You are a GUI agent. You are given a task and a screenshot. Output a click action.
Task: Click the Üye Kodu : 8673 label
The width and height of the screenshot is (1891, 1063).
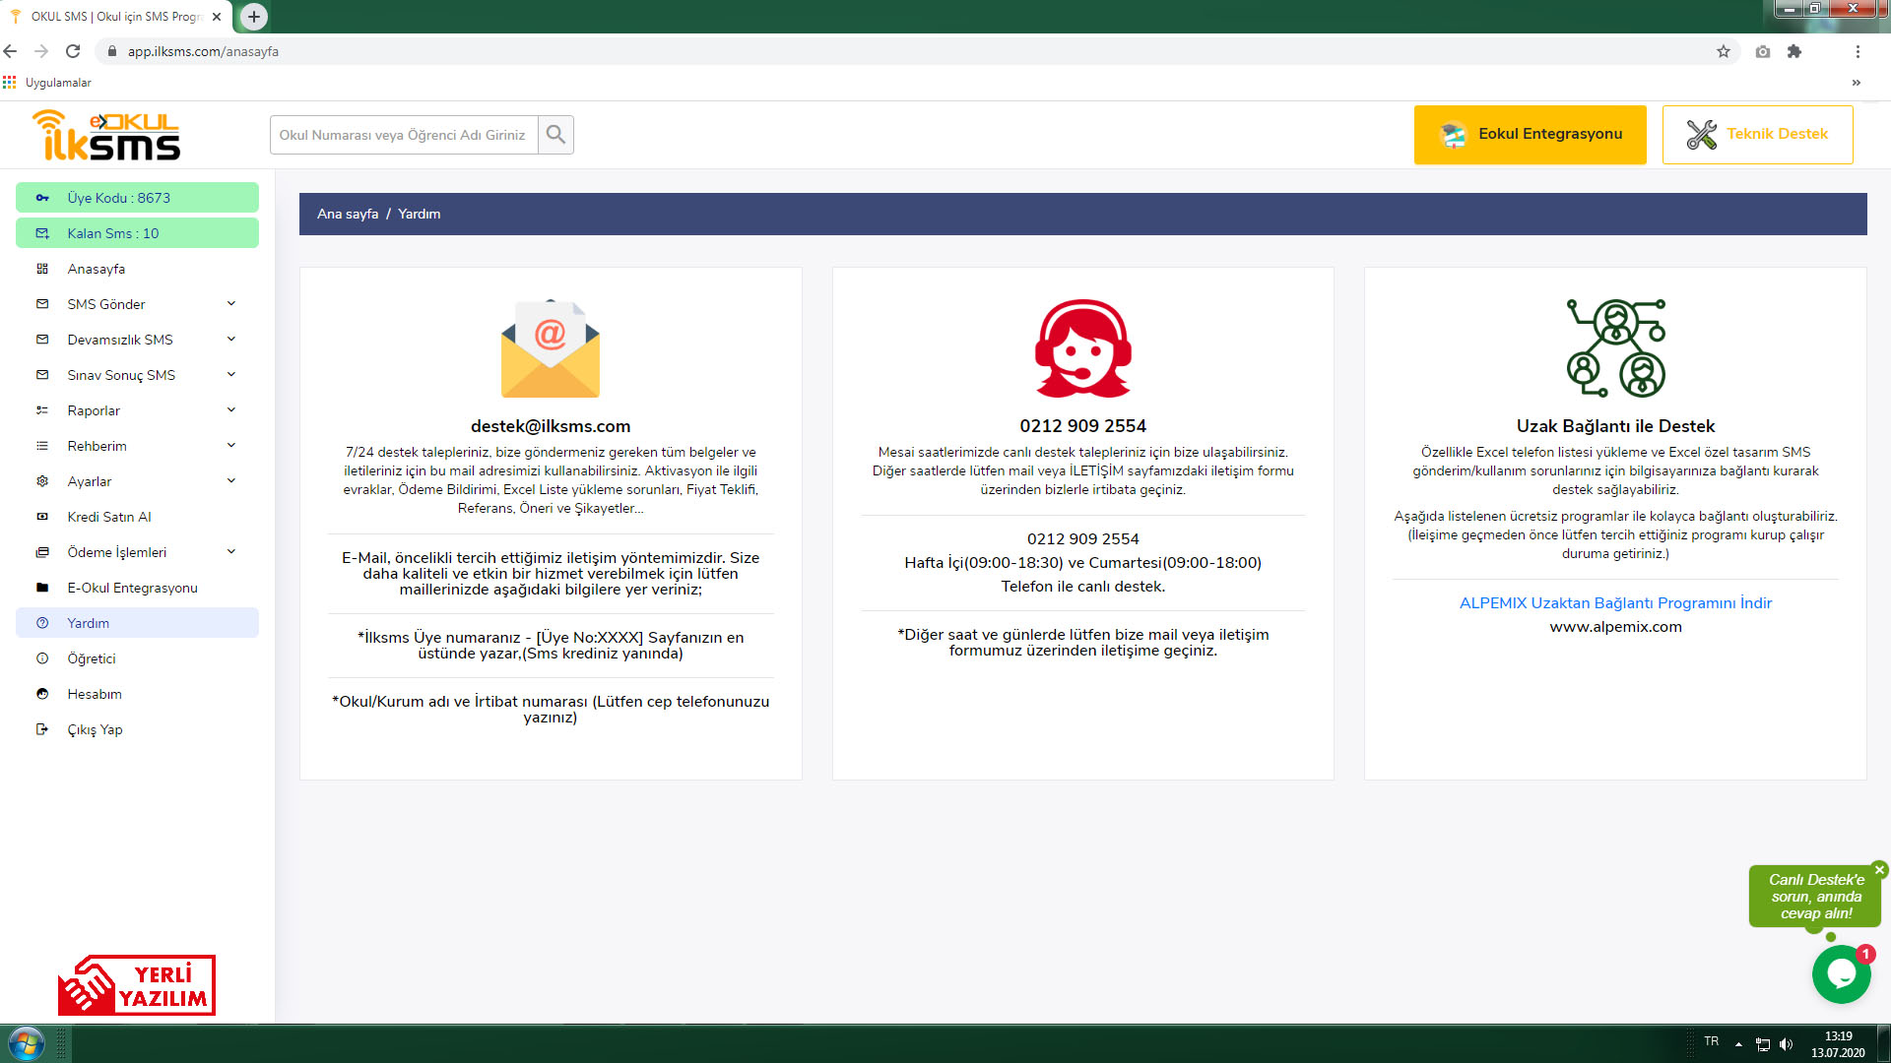119,198
